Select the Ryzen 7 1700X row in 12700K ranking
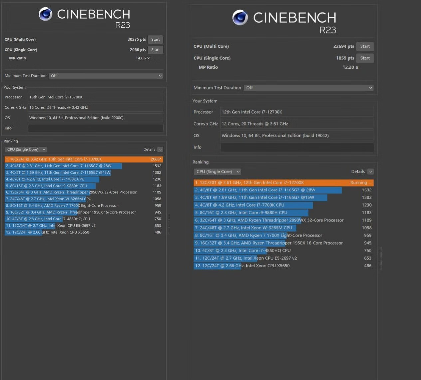This screenshot has width=421, height=380. tap(283, 235)
